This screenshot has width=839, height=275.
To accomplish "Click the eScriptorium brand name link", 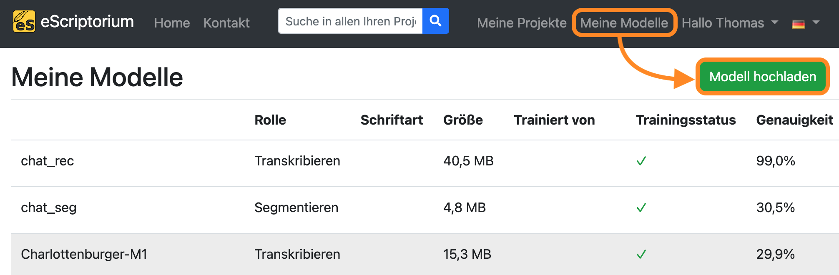I will click(x=87, y=21).
